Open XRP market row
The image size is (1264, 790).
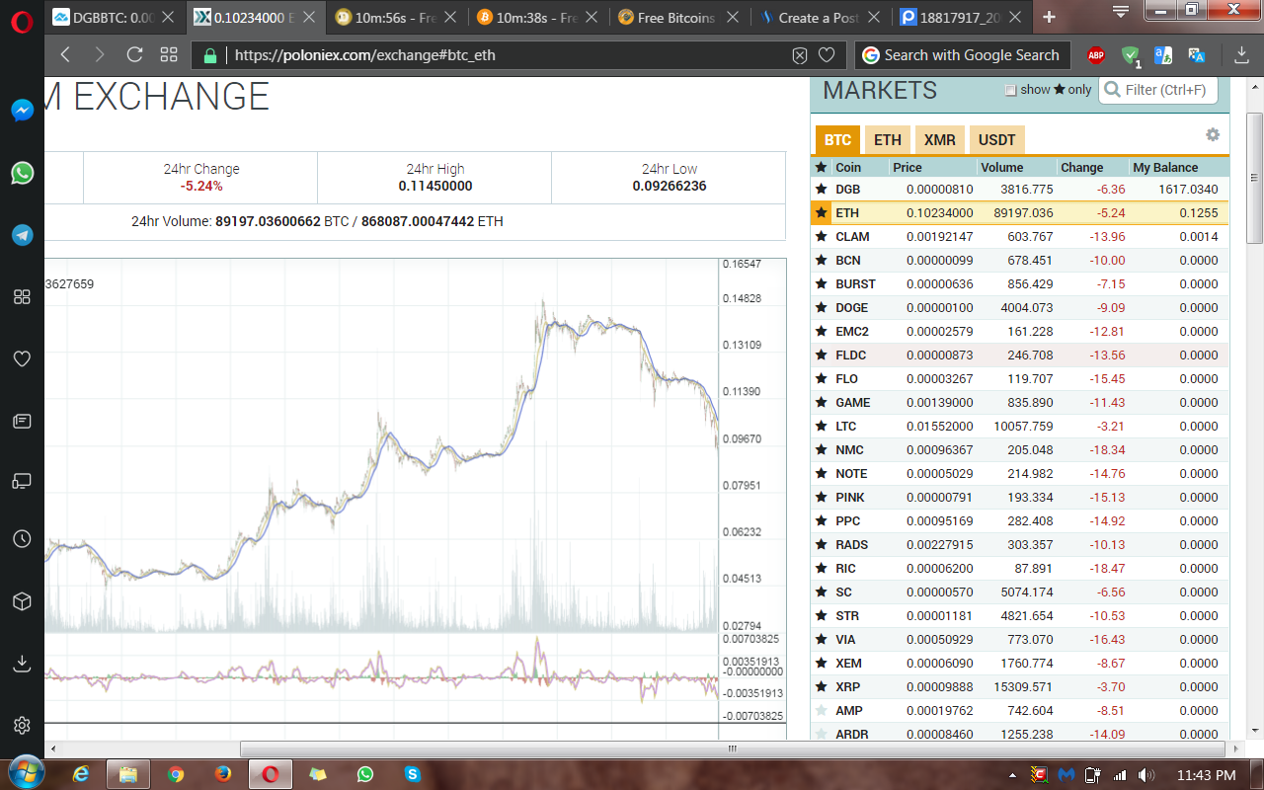[1020, 686]
